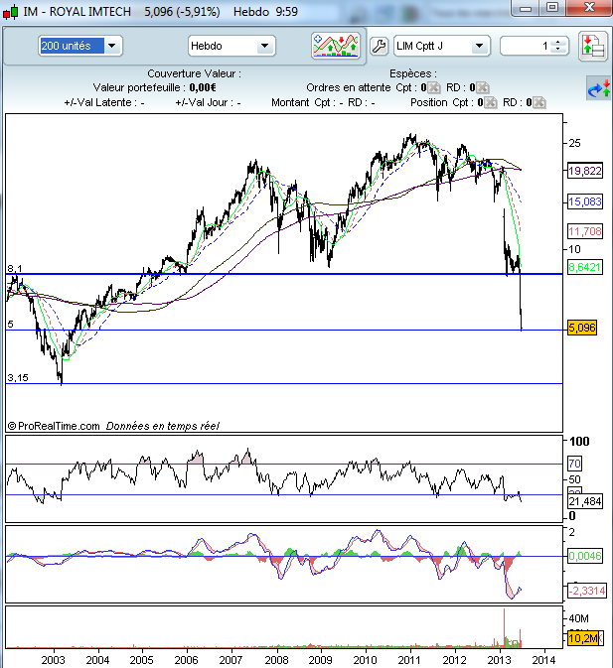Image resolution: width=613 pixels, height=668 pixels.
Task: Cancel pending RD orders using X icon
Action: 483,87
